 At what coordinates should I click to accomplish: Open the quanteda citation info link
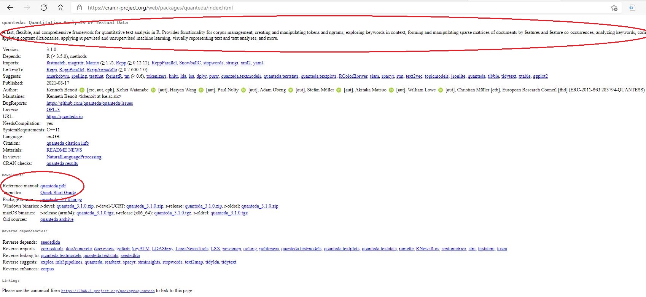(68, 143)
